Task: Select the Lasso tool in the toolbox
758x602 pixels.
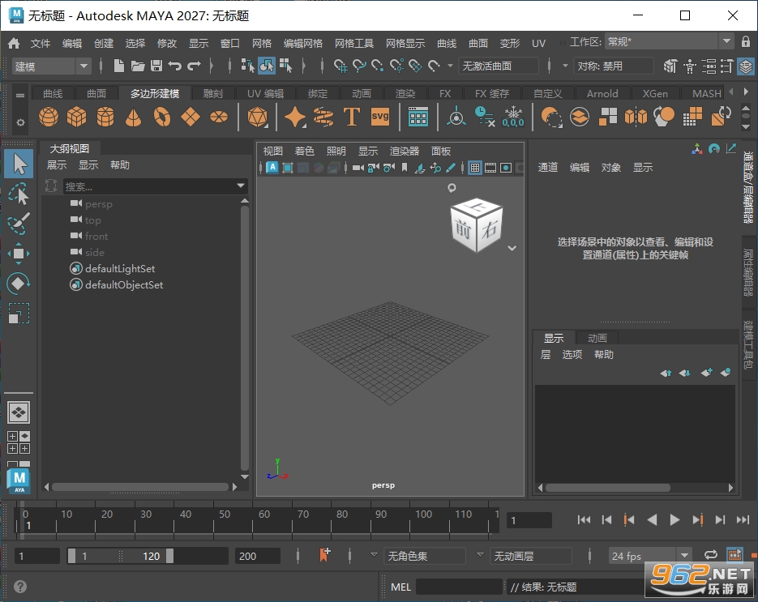Action: click(x=19, y=194)
